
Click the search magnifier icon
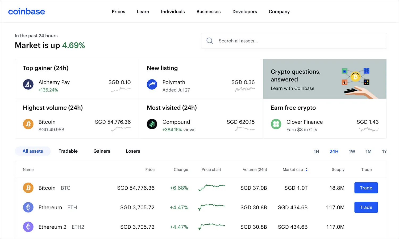(x=210, y=41)
